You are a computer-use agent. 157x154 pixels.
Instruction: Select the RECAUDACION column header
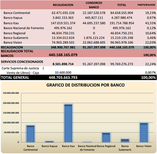click(63, 5)
